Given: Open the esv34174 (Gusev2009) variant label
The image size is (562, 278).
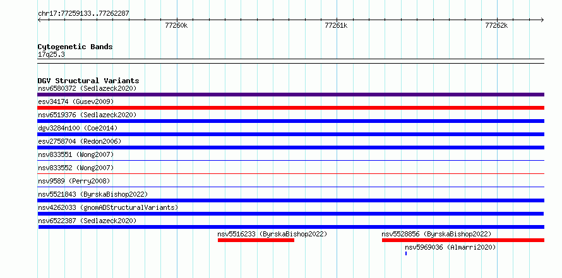Looking at the screenshot, I should 76,101.
